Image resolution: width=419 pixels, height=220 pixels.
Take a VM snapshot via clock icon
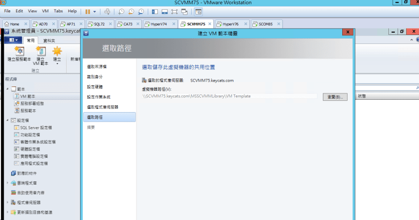tap(122, 11)
